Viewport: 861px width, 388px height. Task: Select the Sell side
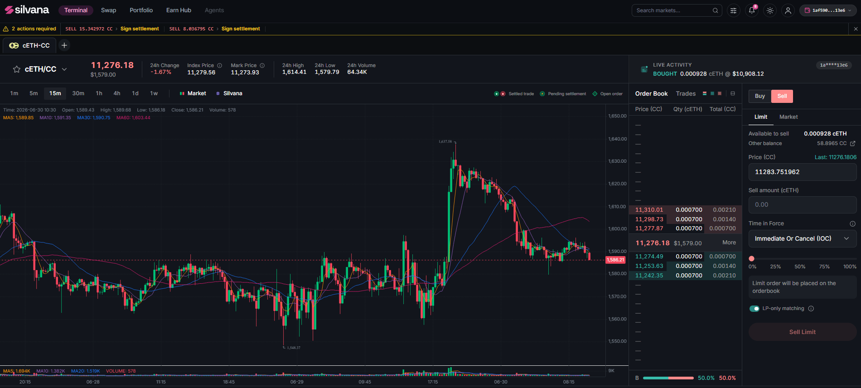tap(782, 96)
